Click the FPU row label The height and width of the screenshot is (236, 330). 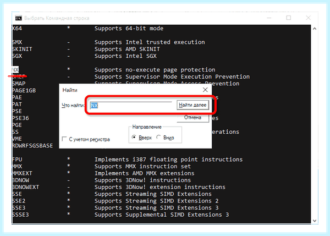click(x=17, y=160)
